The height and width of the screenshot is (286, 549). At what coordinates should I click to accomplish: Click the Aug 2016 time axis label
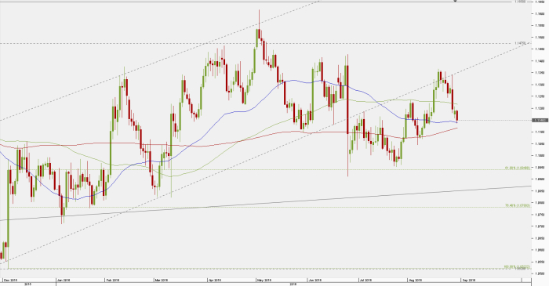(x=416, y=280)
